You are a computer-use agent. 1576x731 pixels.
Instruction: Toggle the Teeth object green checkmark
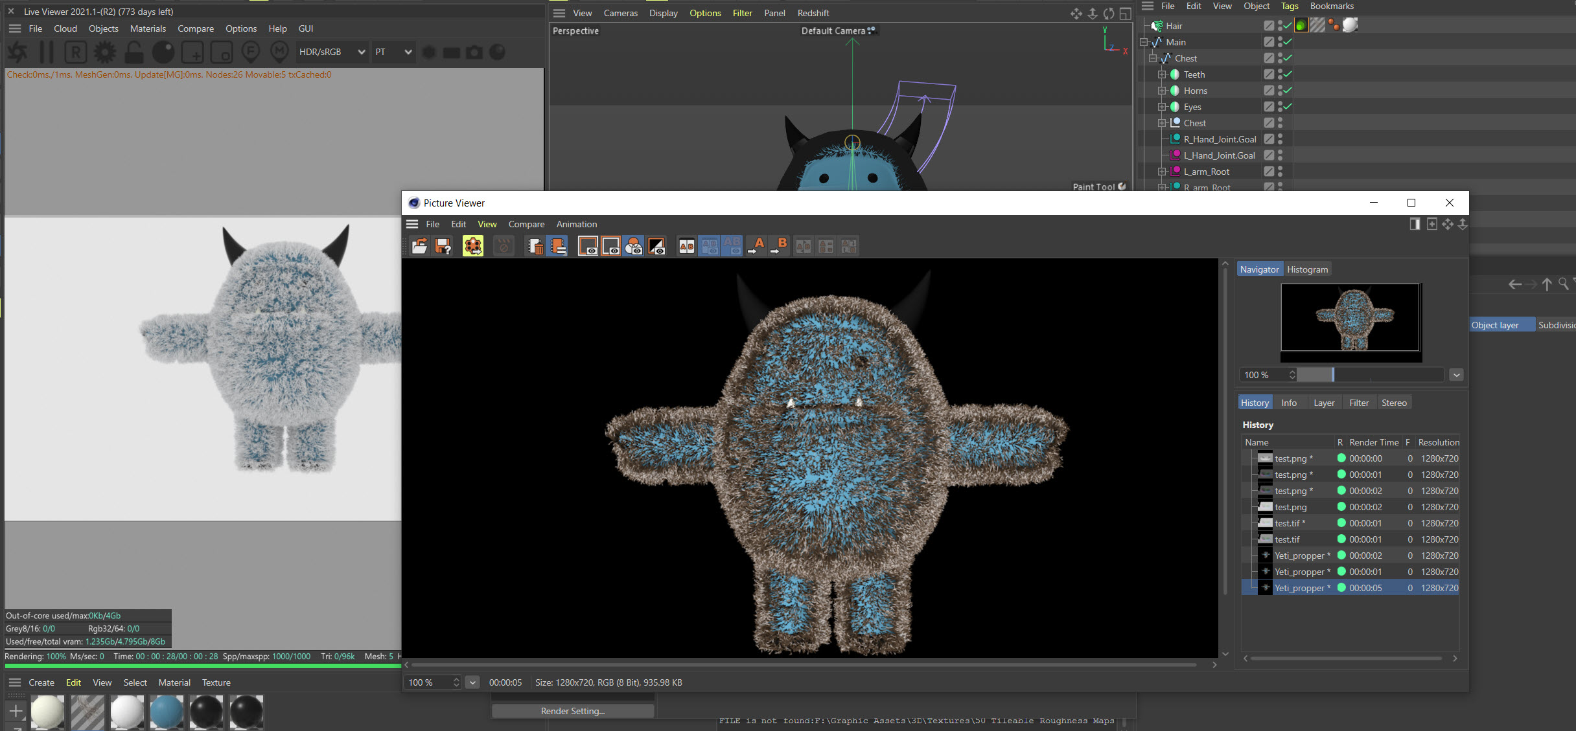click(1288, 74)
